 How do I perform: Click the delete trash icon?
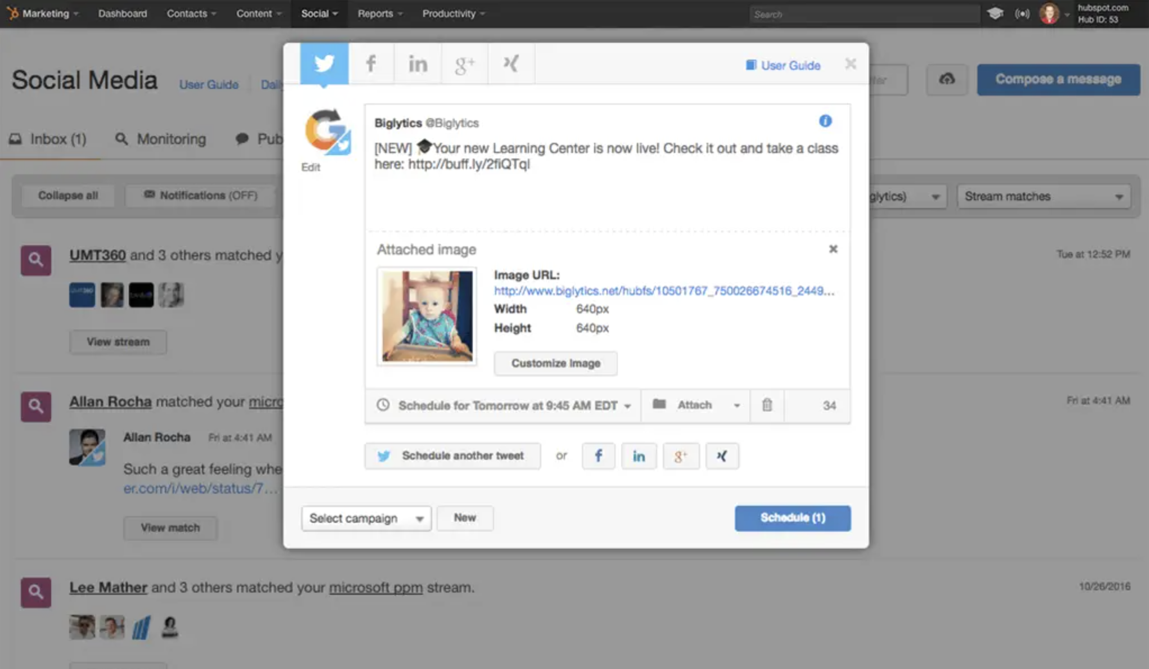(x=767, y=405)
